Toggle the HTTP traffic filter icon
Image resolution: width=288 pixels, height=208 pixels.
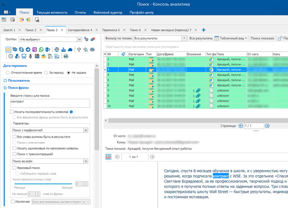pyautogui.click(x=57, y=50)
